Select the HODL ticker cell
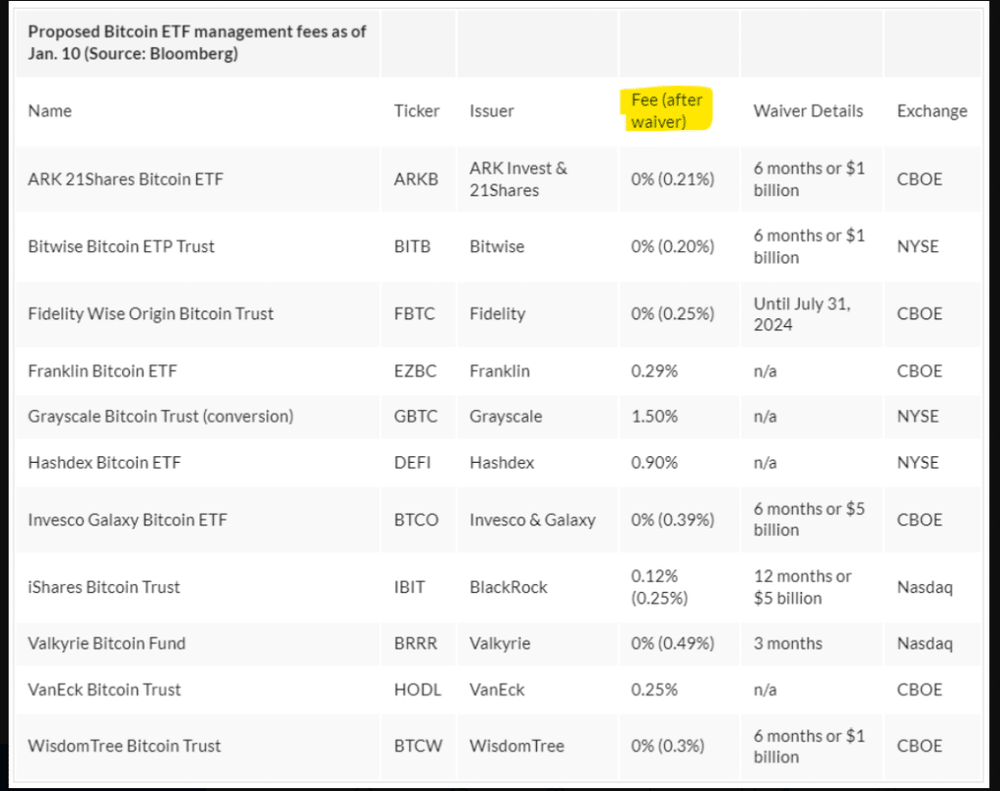The height and width of the screenshot is (791, 1000). (417, 689)
